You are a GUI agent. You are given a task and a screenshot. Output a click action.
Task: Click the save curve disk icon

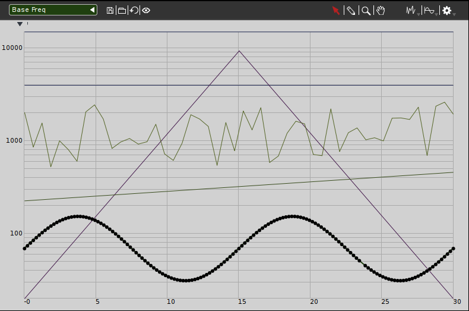110,11
